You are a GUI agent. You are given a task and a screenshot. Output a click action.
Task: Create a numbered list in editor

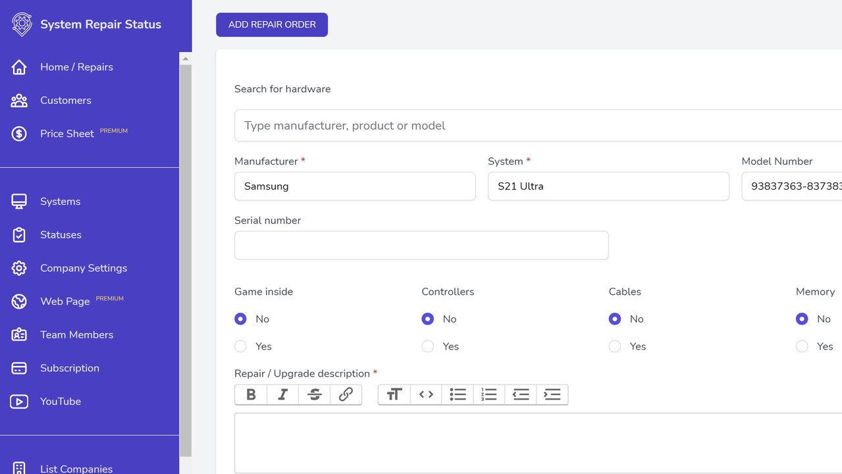[489, 394]
